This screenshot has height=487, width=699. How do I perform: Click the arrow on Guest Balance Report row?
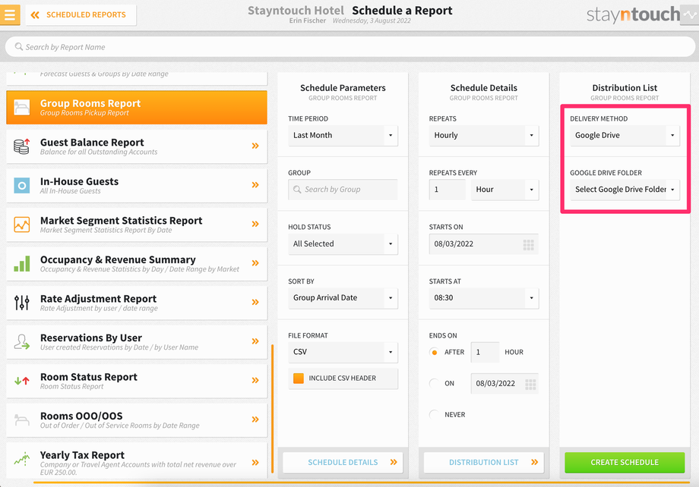click(255, 146)
